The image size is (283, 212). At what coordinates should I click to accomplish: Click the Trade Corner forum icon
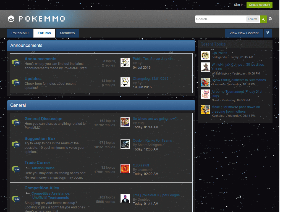coord(16,169)
